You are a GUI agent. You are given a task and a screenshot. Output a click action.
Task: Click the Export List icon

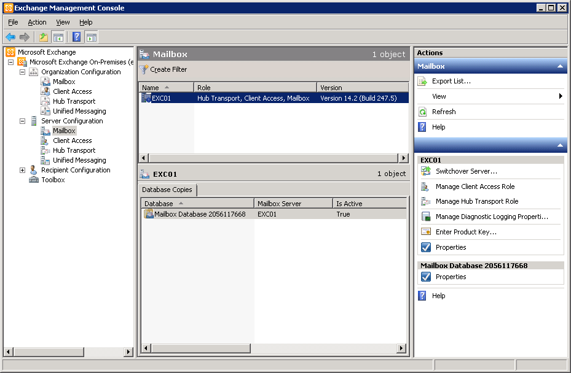422,81
